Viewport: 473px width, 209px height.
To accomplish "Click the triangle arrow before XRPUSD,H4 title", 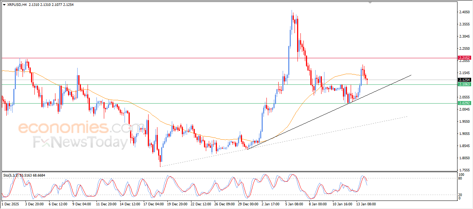I will (x=4, y=5).
